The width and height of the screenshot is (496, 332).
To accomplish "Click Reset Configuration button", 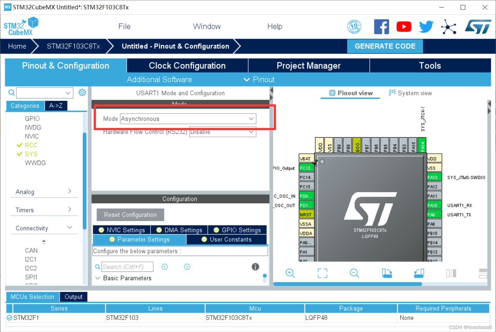I will (130, 215).
